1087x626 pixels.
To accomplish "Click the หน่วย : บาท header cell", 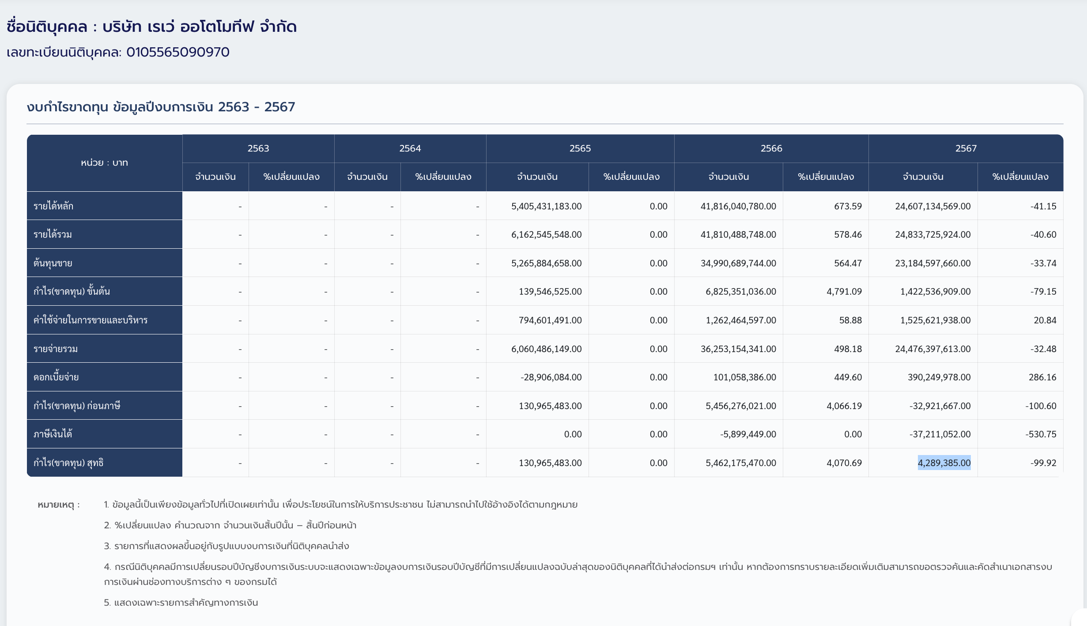I will [104, 163].
